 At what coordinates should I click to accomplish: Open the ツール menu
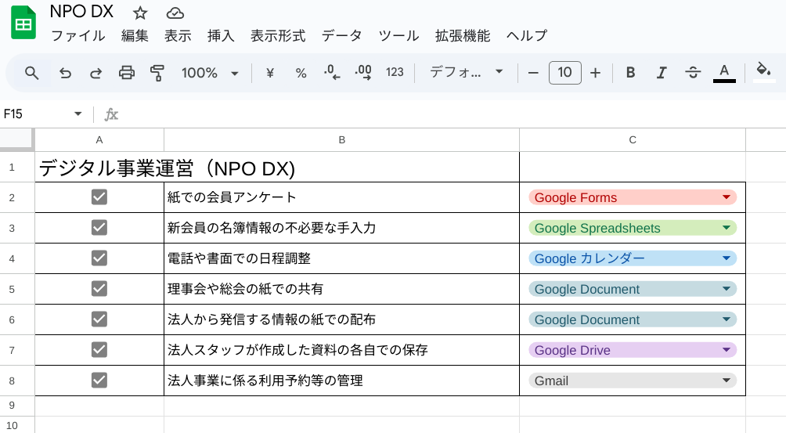pyautogui.click(x=398, y=35)
